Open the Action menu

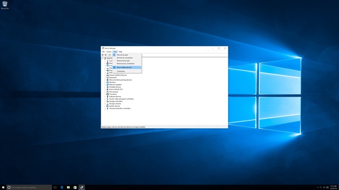[x=109, y=52]
